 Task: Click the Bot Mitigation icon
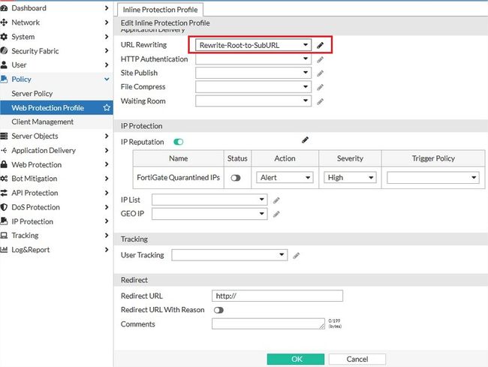coord(4,179)
